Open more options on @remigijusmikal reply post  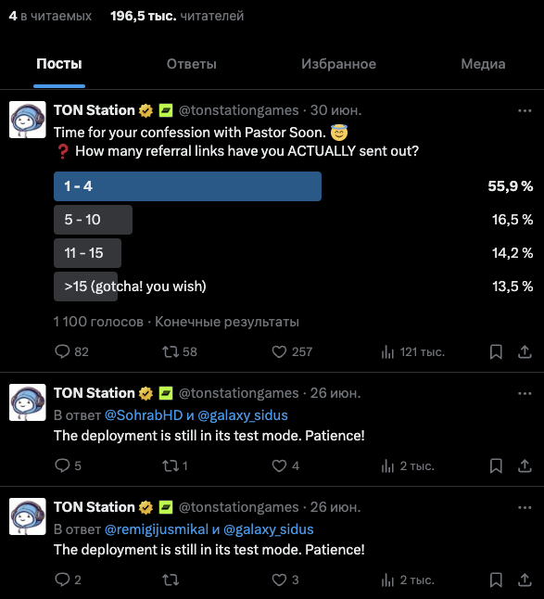tap(525, 508)
